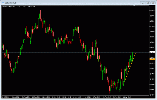Click the 1.5870 price axis label
The height and width of the screenshot is (100, 157).
tap(152, 10)
